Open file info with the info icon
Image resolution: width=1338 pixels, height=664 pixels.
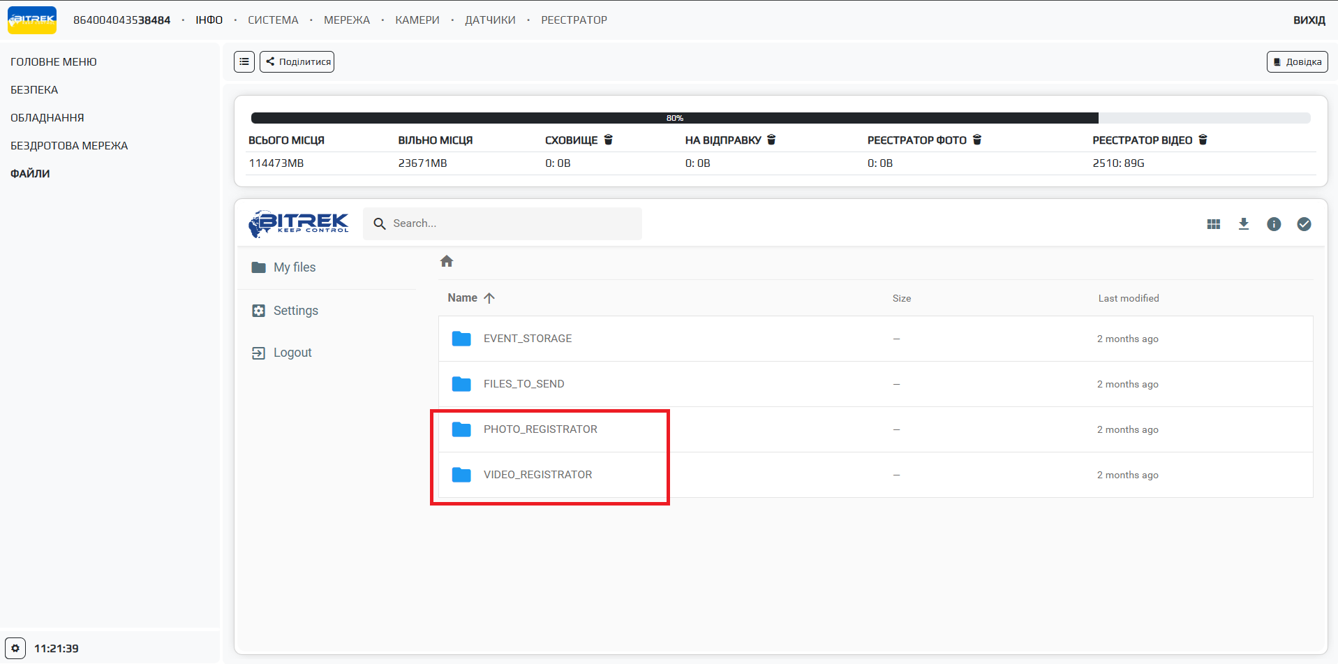[x=1274, y=224]
